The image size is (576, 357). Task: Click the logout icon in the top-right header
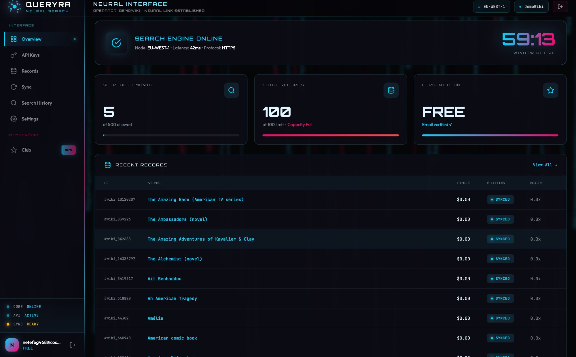(560, 7)
